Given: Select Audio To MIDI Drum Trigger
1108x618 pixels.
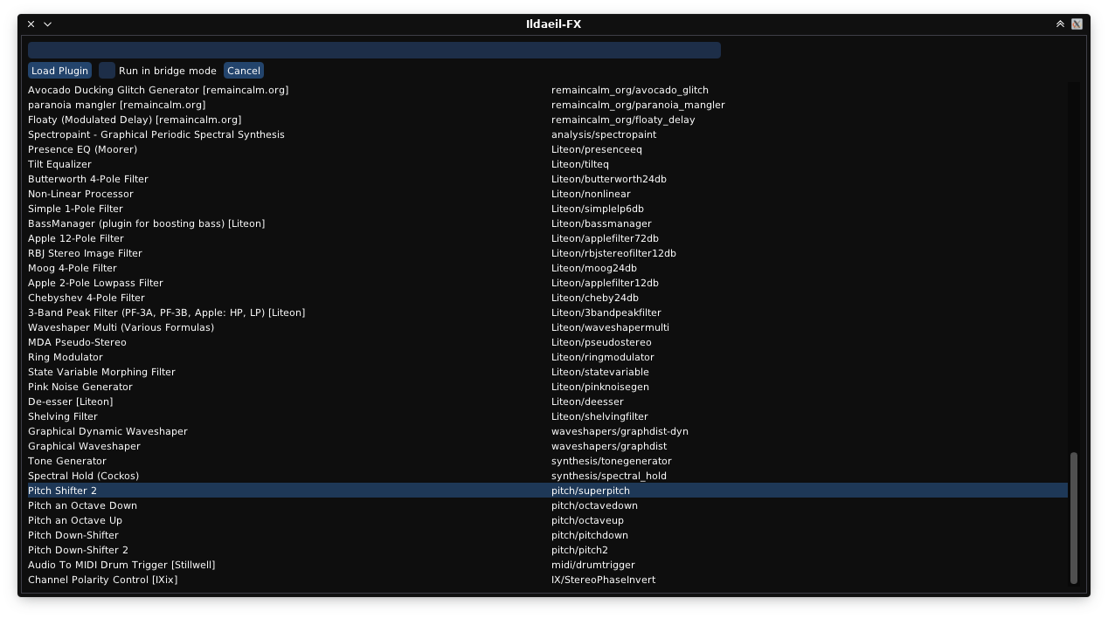Looking at the screenshot, I should point(121,565).
